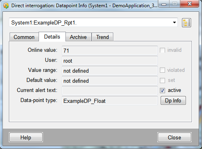Click the Data-point type field ExampleDP_Float
Image resolution: width=202 pixels, height=149 pixels.
click(x=110, y=101)
